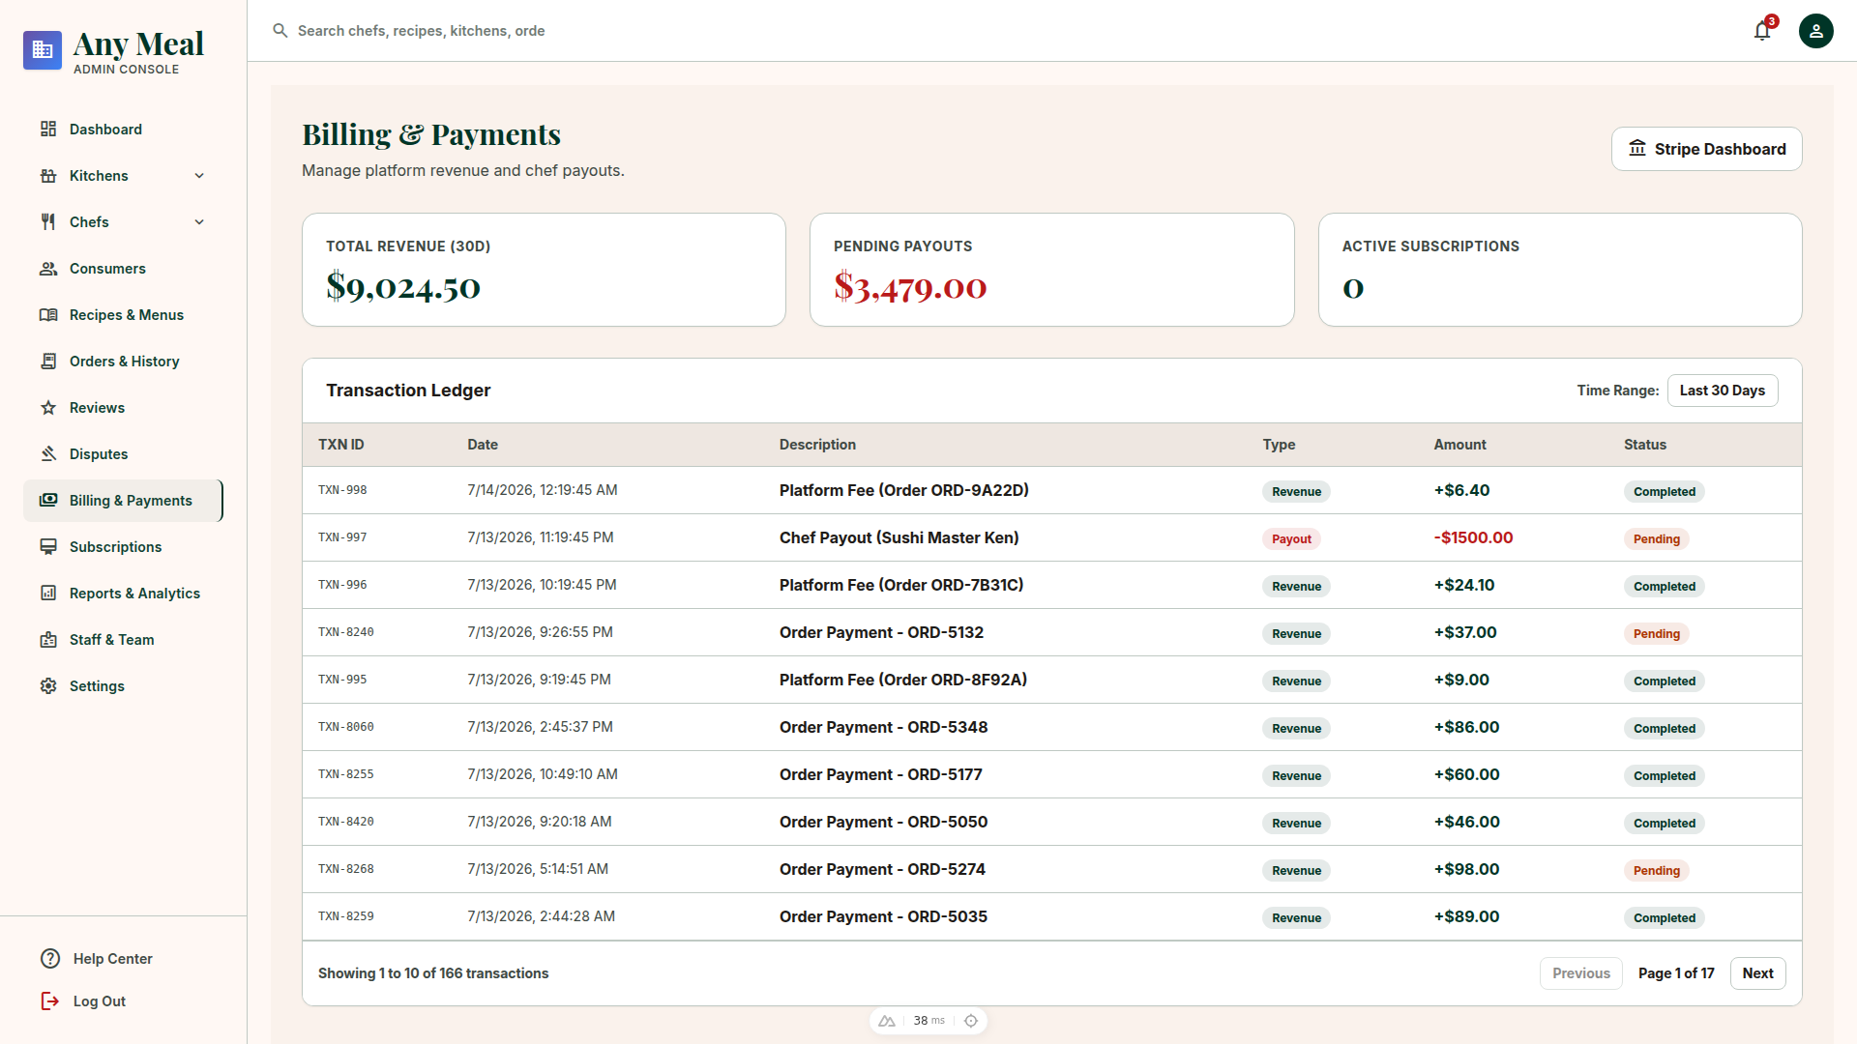Open the Disputes menu label
1857x1044 pixels.
pyautogui.click(x=99, y=454)
